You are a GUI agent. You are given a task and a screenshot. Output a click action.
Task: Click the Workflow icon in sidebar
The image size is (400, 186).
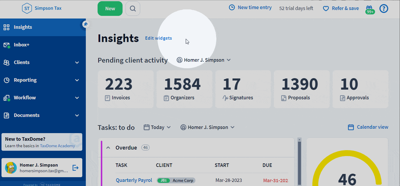(x=6, y=98)
